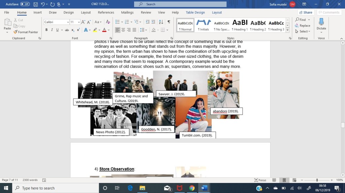Image resolution: width=345 pixels, height=193 pixels.
Task: Expand the font size dropdown
Action: (79, 22)
